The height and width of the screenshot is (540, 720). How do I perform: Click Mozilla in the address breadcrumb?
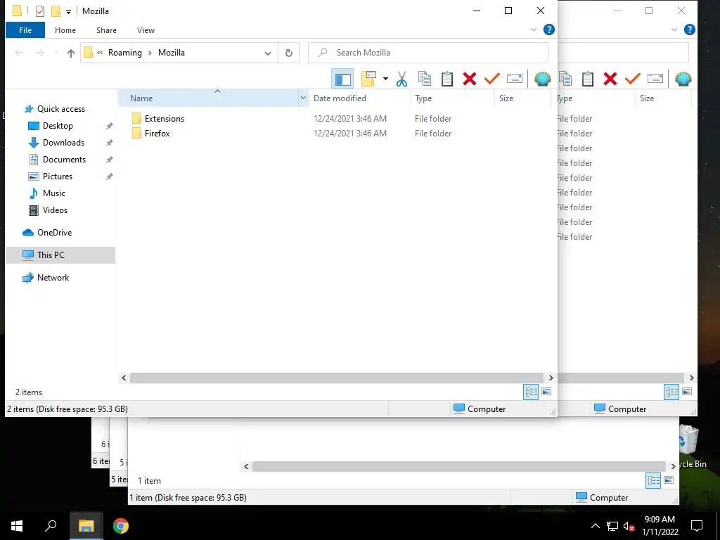172,53
